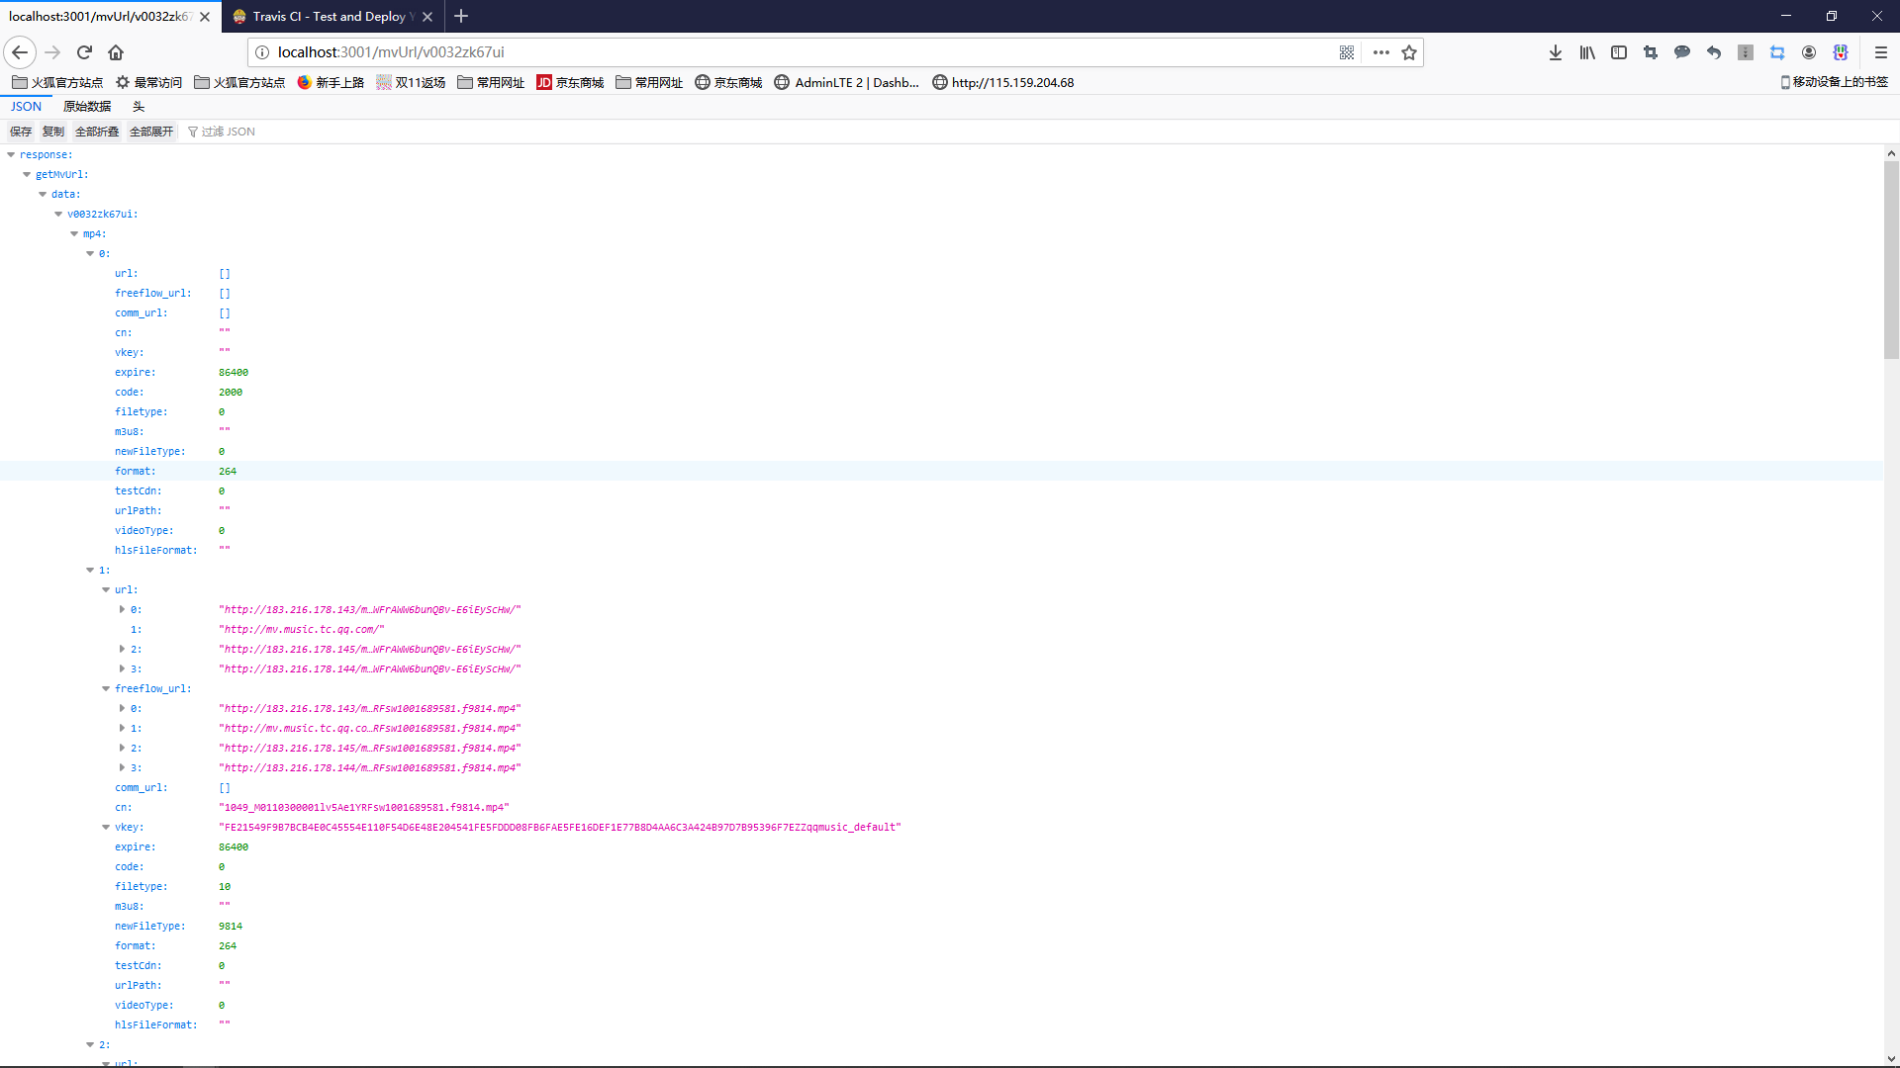
Task: Click the 过滤 JSON filter field
Action: pyautogui.click(x=229, y=132)
